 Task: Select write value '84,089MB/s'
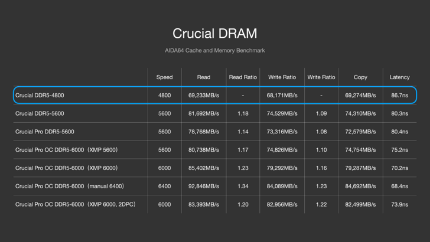coord(282,186)
